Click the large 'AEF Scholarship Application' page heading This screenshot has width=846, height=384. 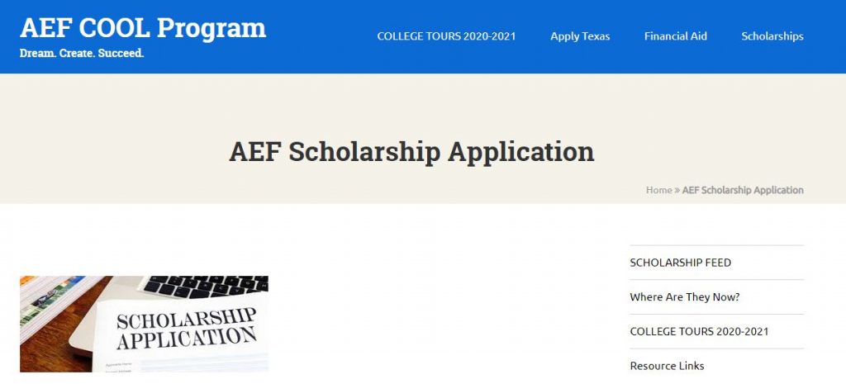tap(411, 152)
